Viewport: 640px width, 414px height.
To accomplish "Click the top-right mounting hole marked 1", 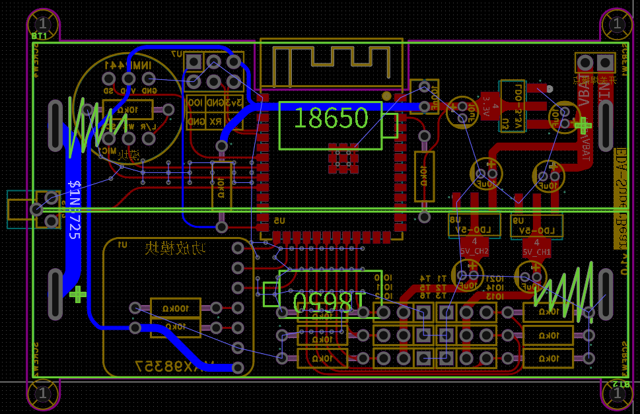I will (617, 24).
